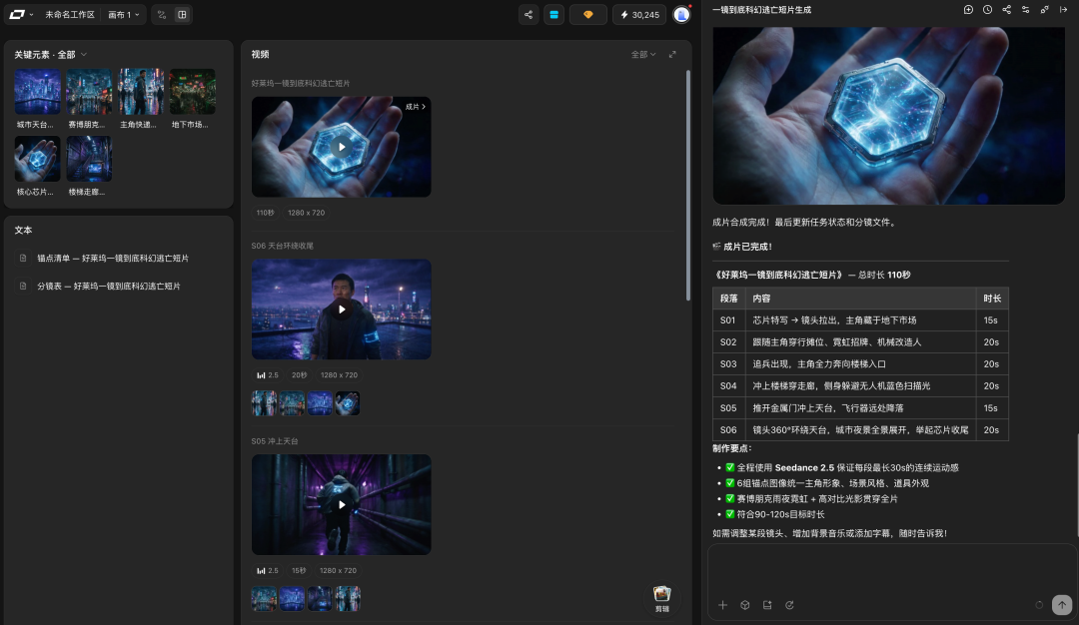1079x625 pixels.
Task: Click the 20秒 tag under S06 video
Action: 299,374
